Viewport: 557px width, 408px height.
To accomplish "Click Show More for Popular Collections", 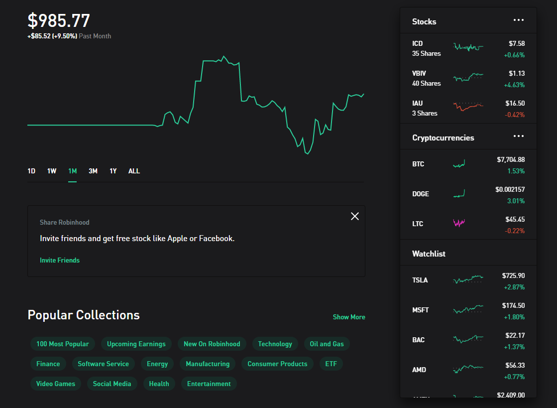I will (349, 317).
